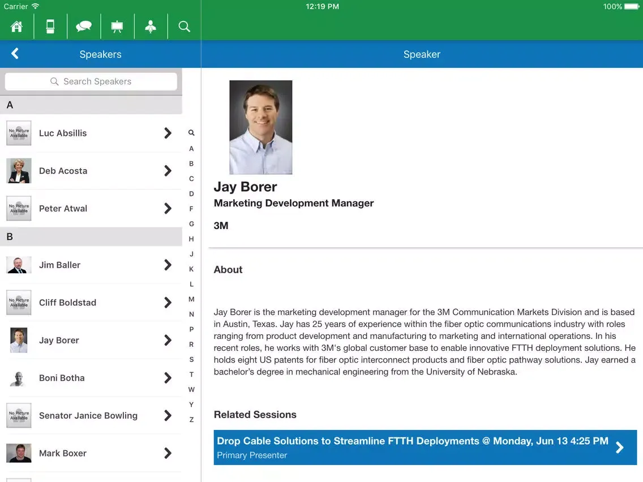Click Jay Borer's list thumbnail
Viewport: 643px width, 482px height.
[19, 340]
